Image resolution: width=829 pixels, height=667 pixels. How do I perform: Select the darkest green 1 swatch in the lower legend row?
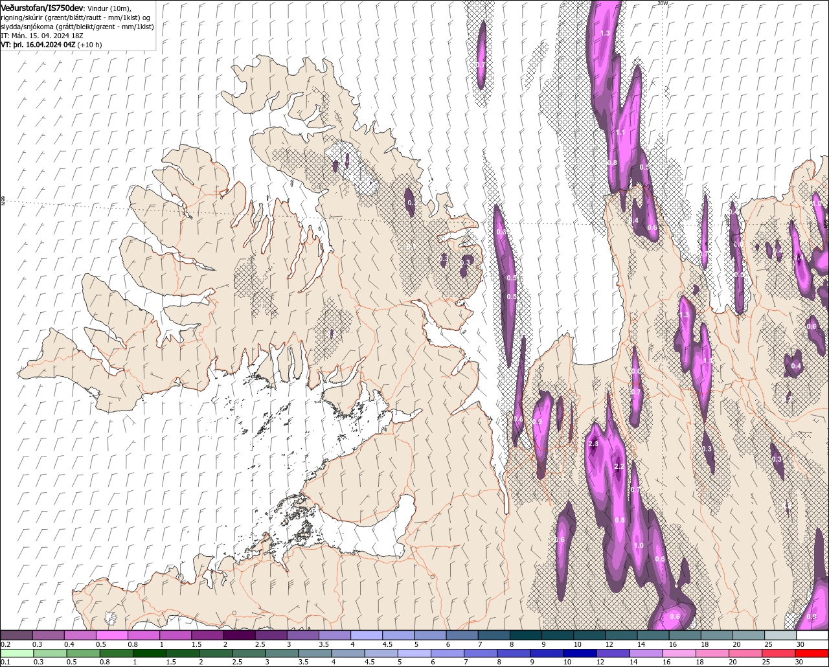pos(149,653)
